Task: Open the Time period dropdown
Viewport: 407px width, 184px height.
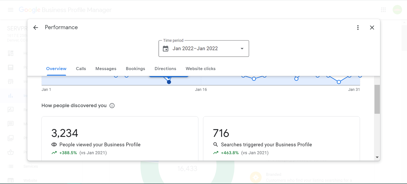Action: 204,48
